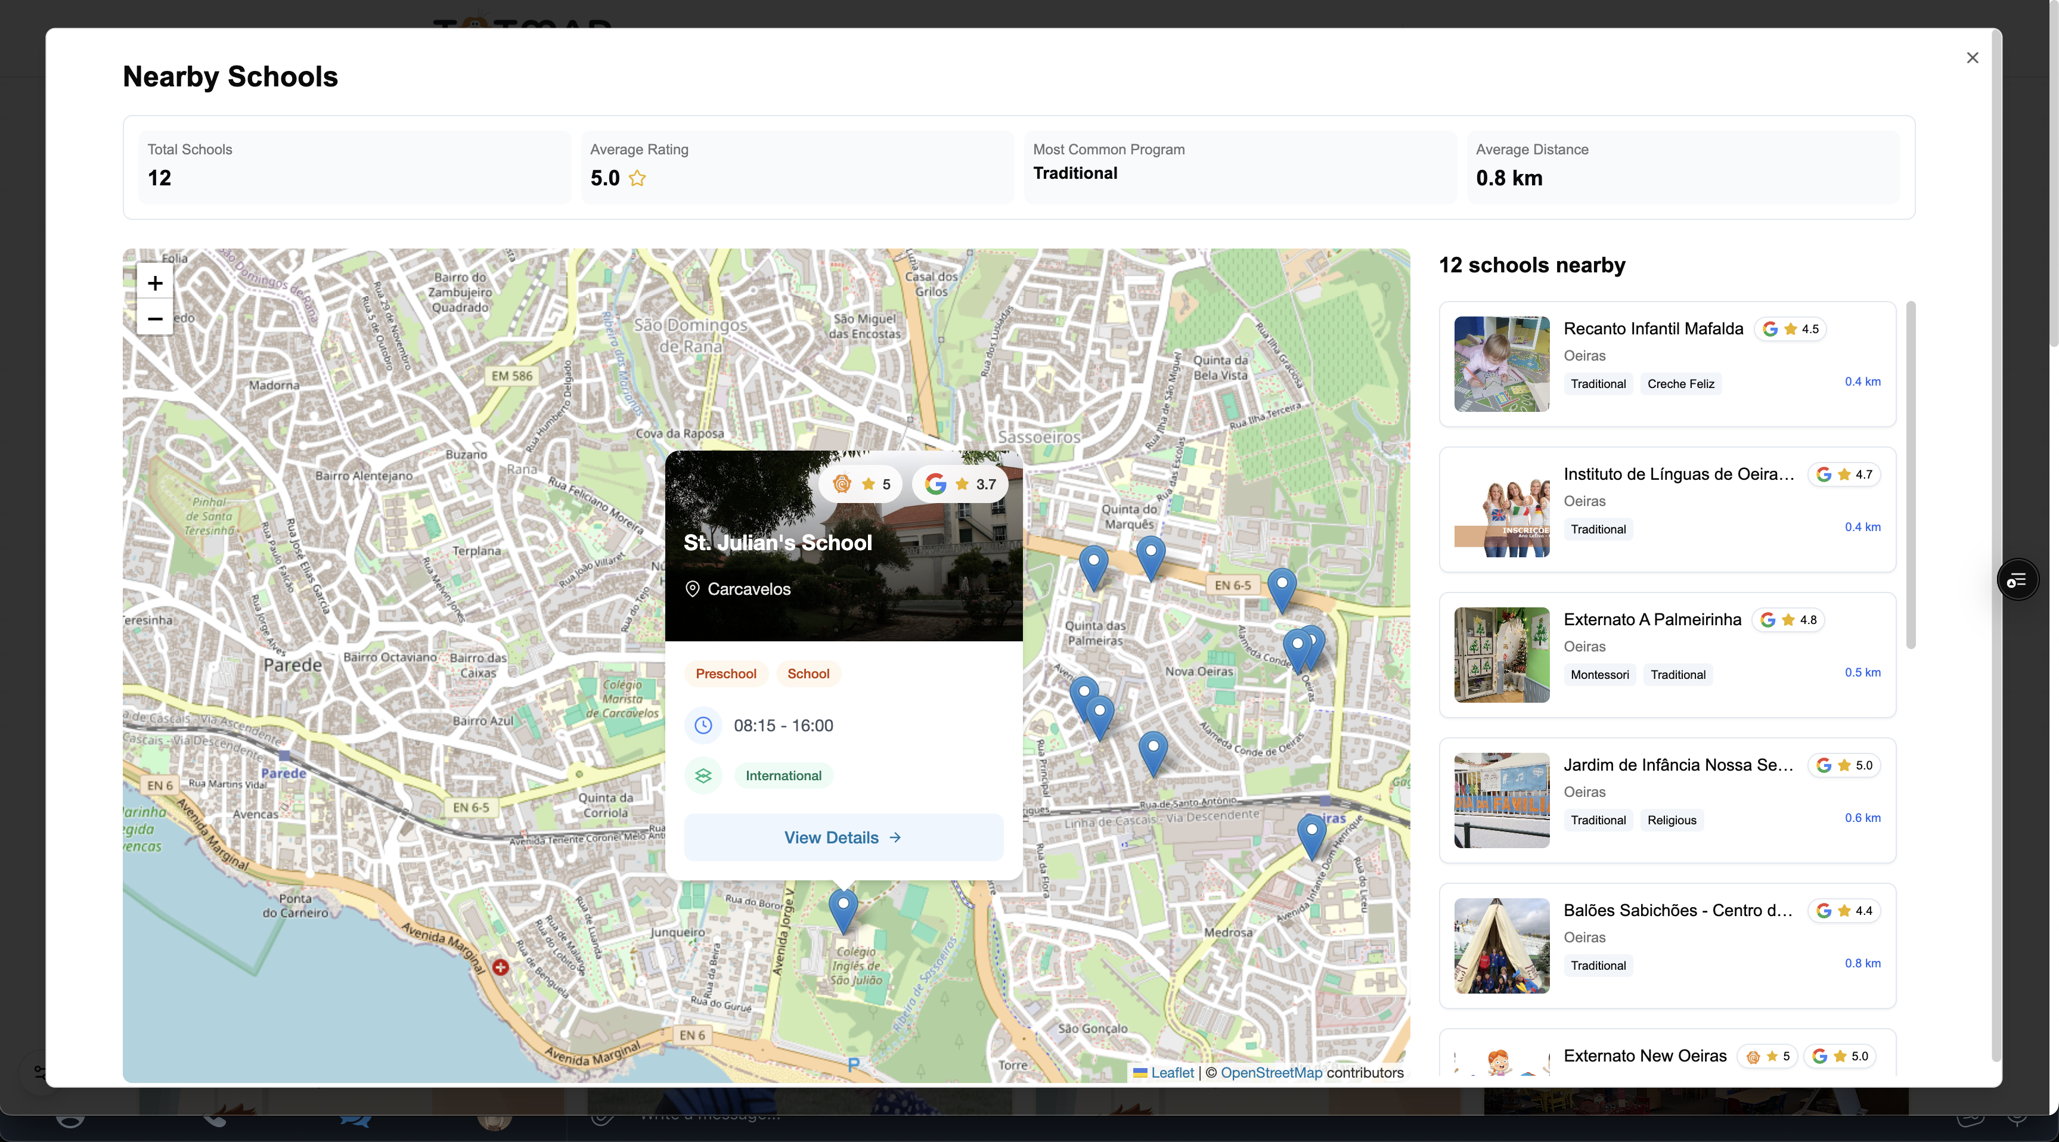Viewport: 2059px width, 1142px height.
Task: Open Externato A Palmeirinha card
Action: tap(1667, 654)
